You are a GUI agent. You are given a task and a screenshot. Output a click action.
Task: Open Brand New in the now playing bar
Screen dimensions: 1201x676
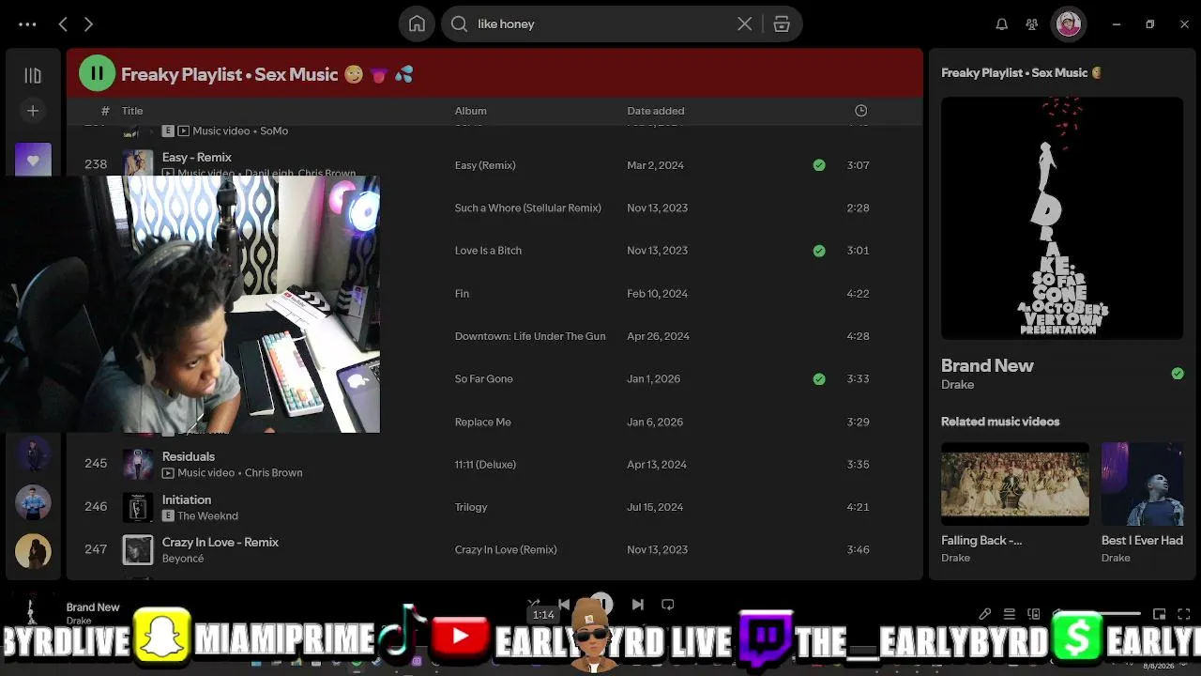tap(93, 607)
